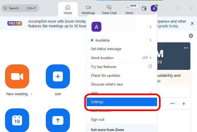Expand the Work location submenu
The image size is (197, 132).
(x=150, y=58)
